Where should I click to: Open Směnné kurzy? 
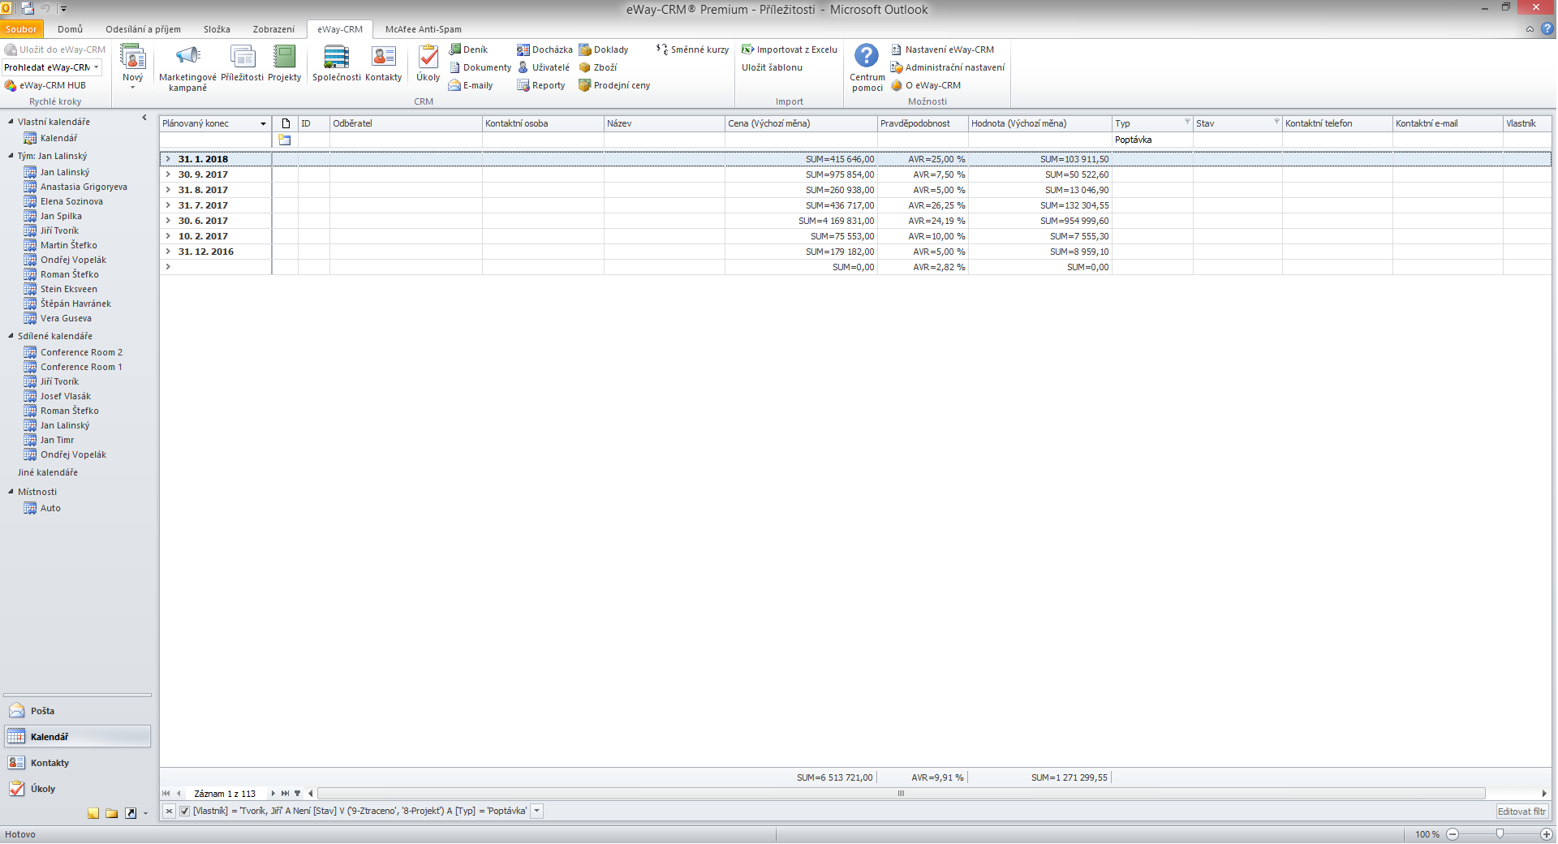point(692,50)
